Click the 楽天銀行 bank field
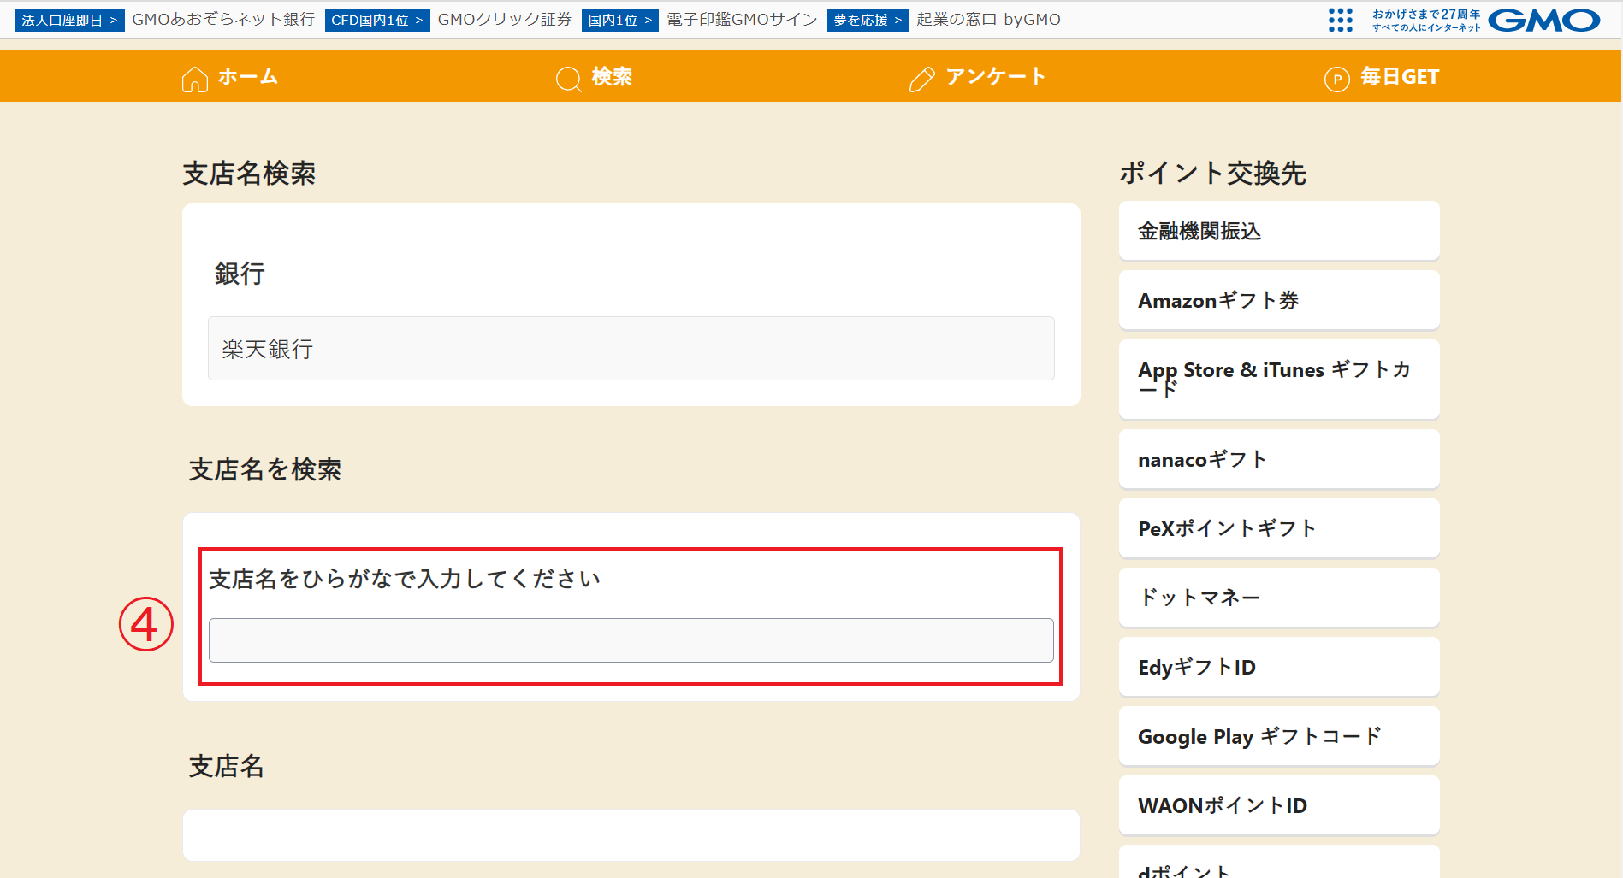Viewport: 1623px width, 878px height. click(x=631, y=349)
